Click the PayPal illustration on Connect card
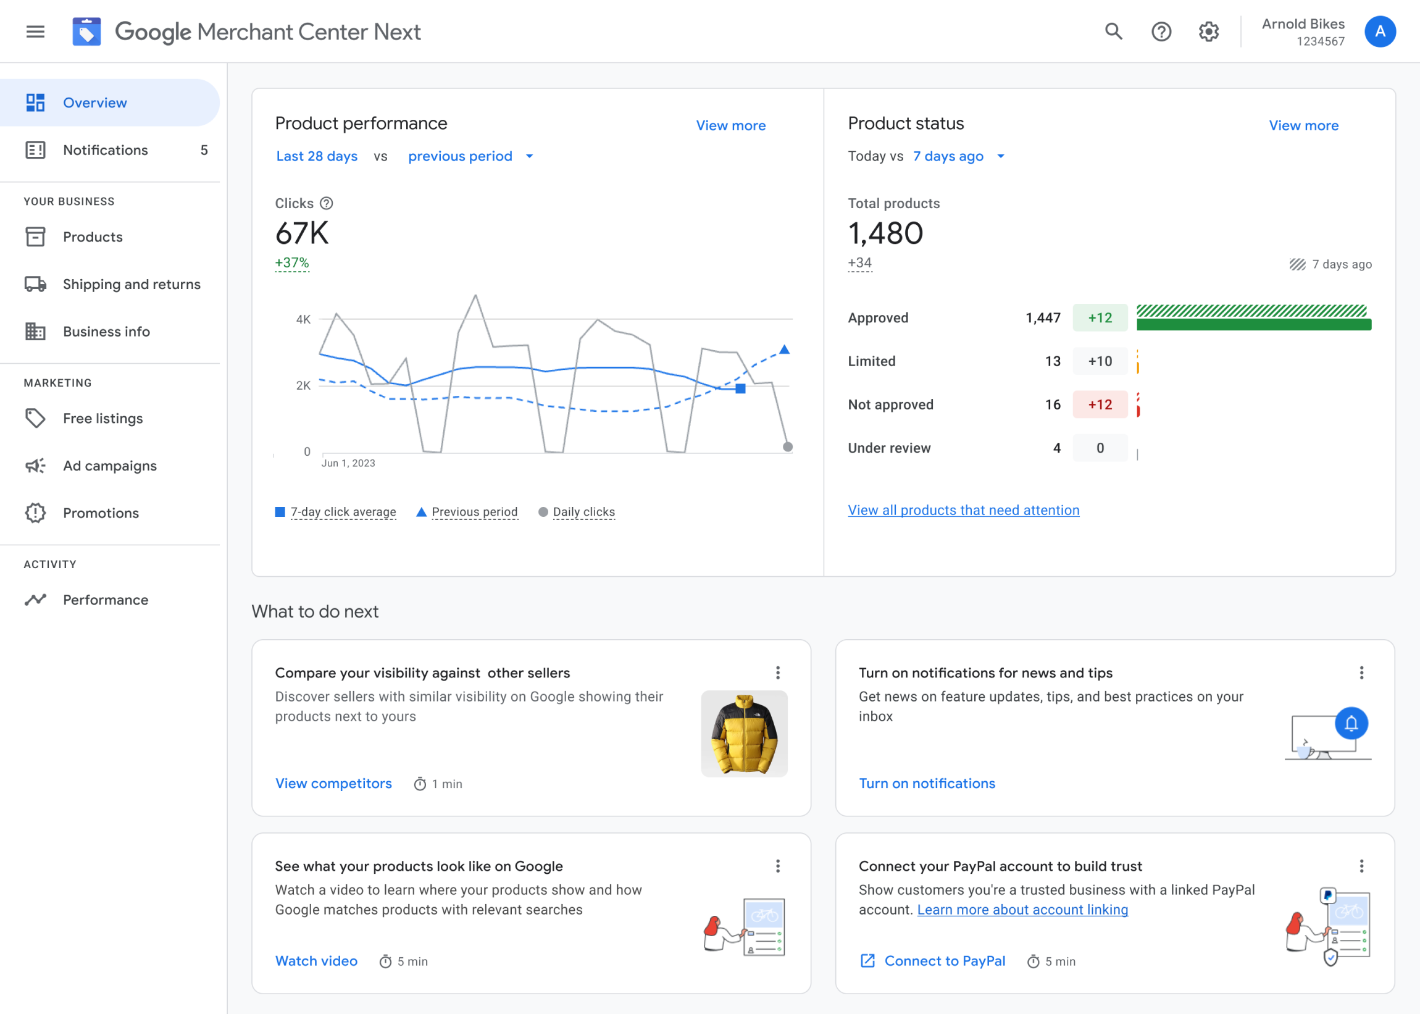 point(1327,926)
